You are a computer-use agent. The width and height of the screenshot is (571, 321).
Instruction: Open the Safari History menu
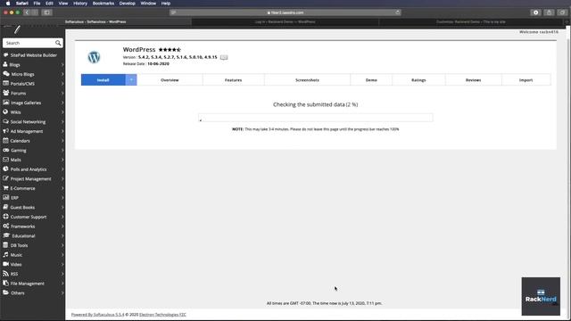(80, 4)
